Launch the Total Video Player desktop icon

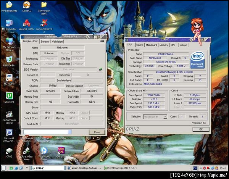click(x=44, y=154)
